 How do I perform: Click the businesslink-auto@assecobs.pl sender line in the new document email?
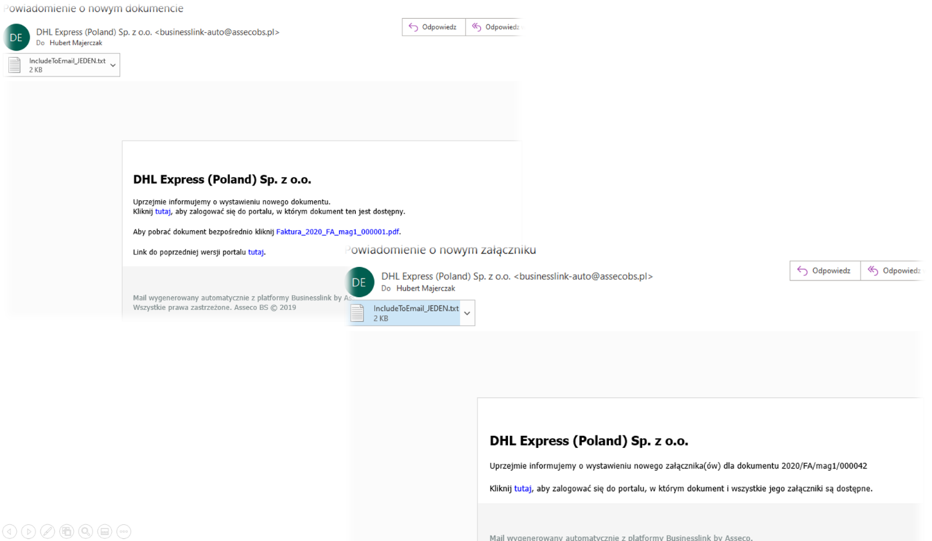pyautogui.click(x=158, y=32)
